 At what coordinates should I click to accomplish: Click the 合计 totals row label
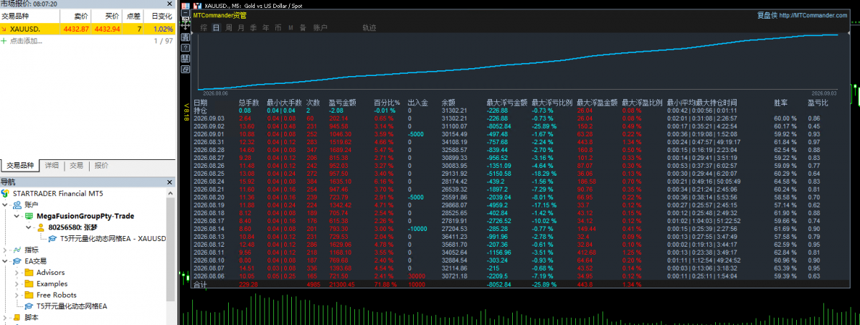[201, 284]
